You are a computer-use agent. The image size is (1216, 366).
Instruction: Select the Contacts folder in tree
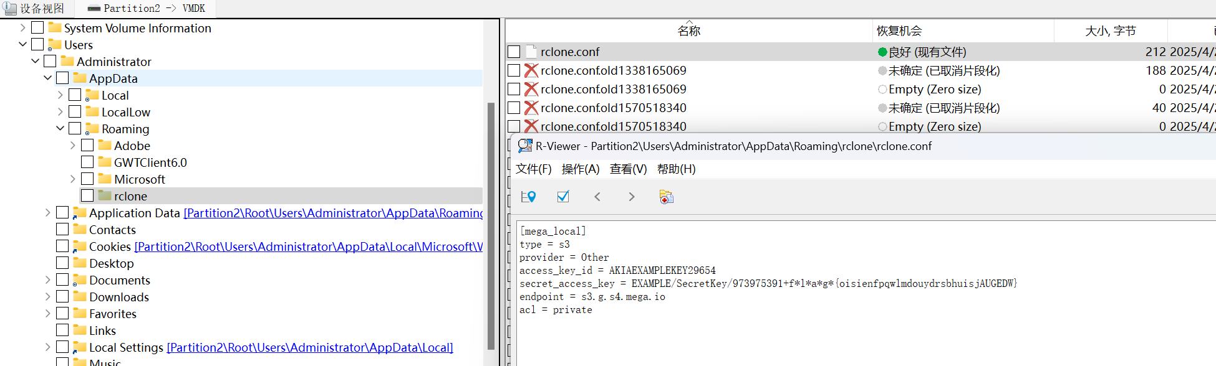pyautogui.click(x=112, y=230)
